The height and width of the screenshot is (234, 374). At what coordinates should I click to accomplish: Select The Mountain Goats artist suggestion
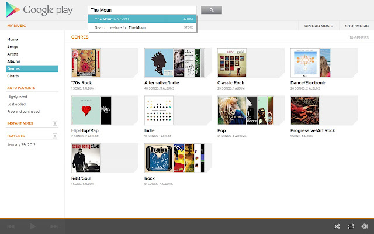coord(142,19)
